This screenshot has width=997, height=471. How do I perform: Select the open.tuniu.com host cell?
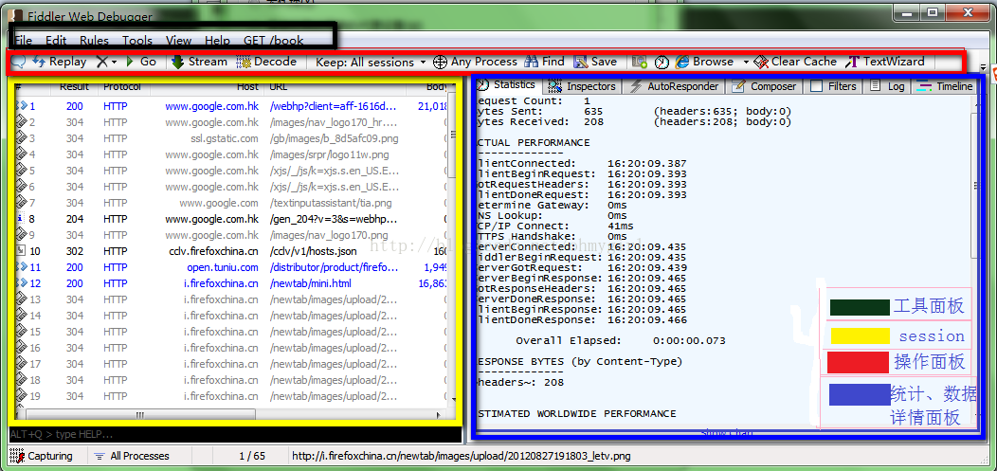(223, 267)
